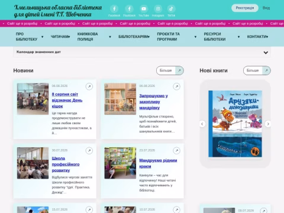The image size is (284, 213).
Task: Click arrow icon on the 15.07.2026 news card
Action: coord(89,209)
